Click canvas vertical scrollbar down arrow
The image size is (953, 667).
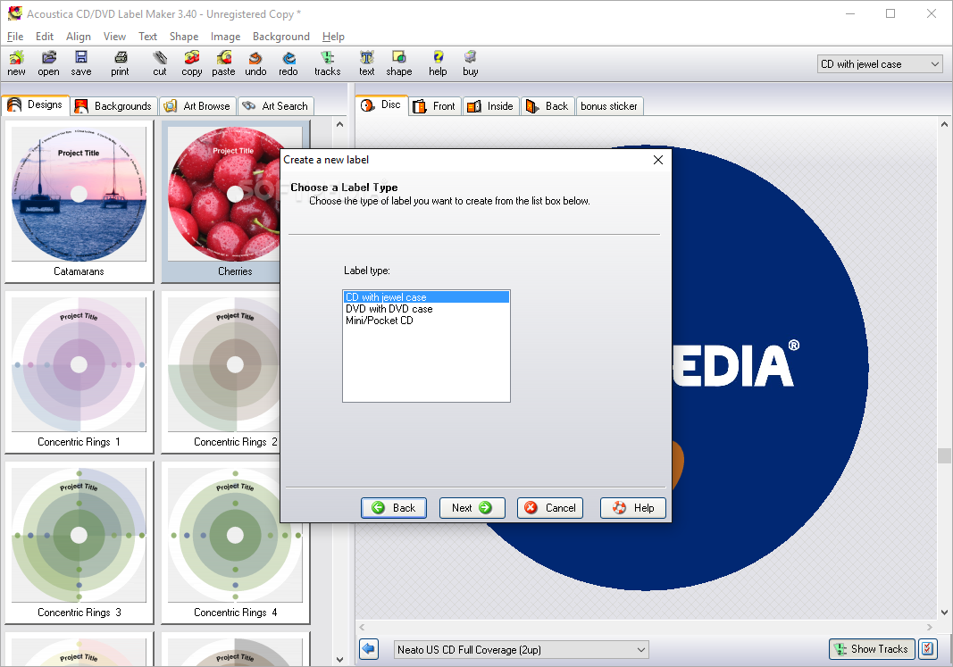point(944,613)
